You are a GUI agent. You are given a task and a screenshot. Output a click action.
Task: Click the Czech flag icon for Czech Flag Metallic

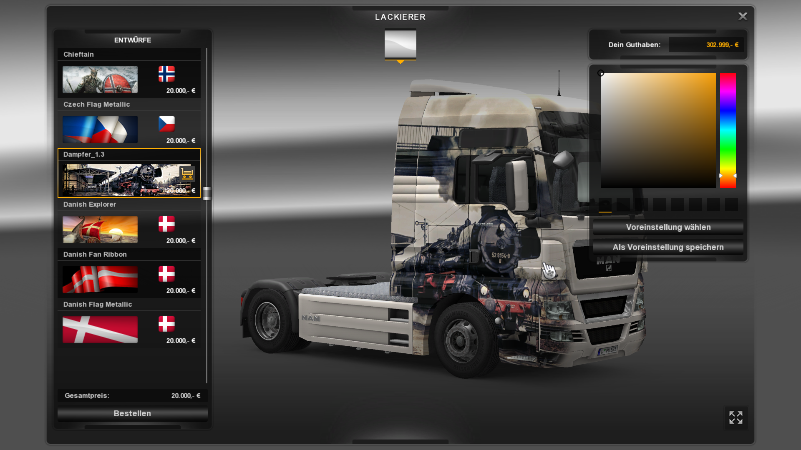(166, 124)
